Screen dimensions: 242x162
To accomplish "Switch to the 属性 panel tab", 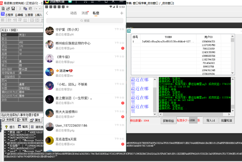I will tap(35, 120).
